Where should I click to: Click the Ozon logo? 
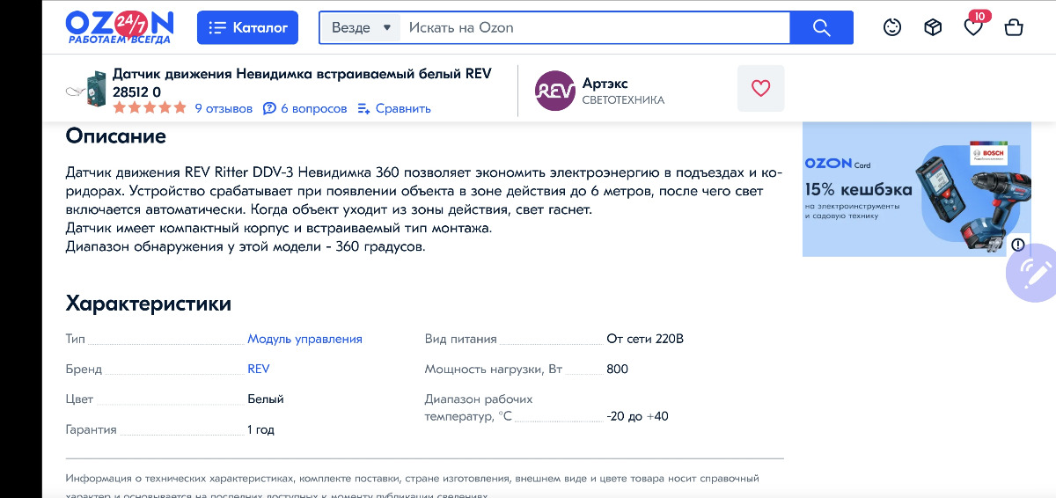click(x=120, y=27)
